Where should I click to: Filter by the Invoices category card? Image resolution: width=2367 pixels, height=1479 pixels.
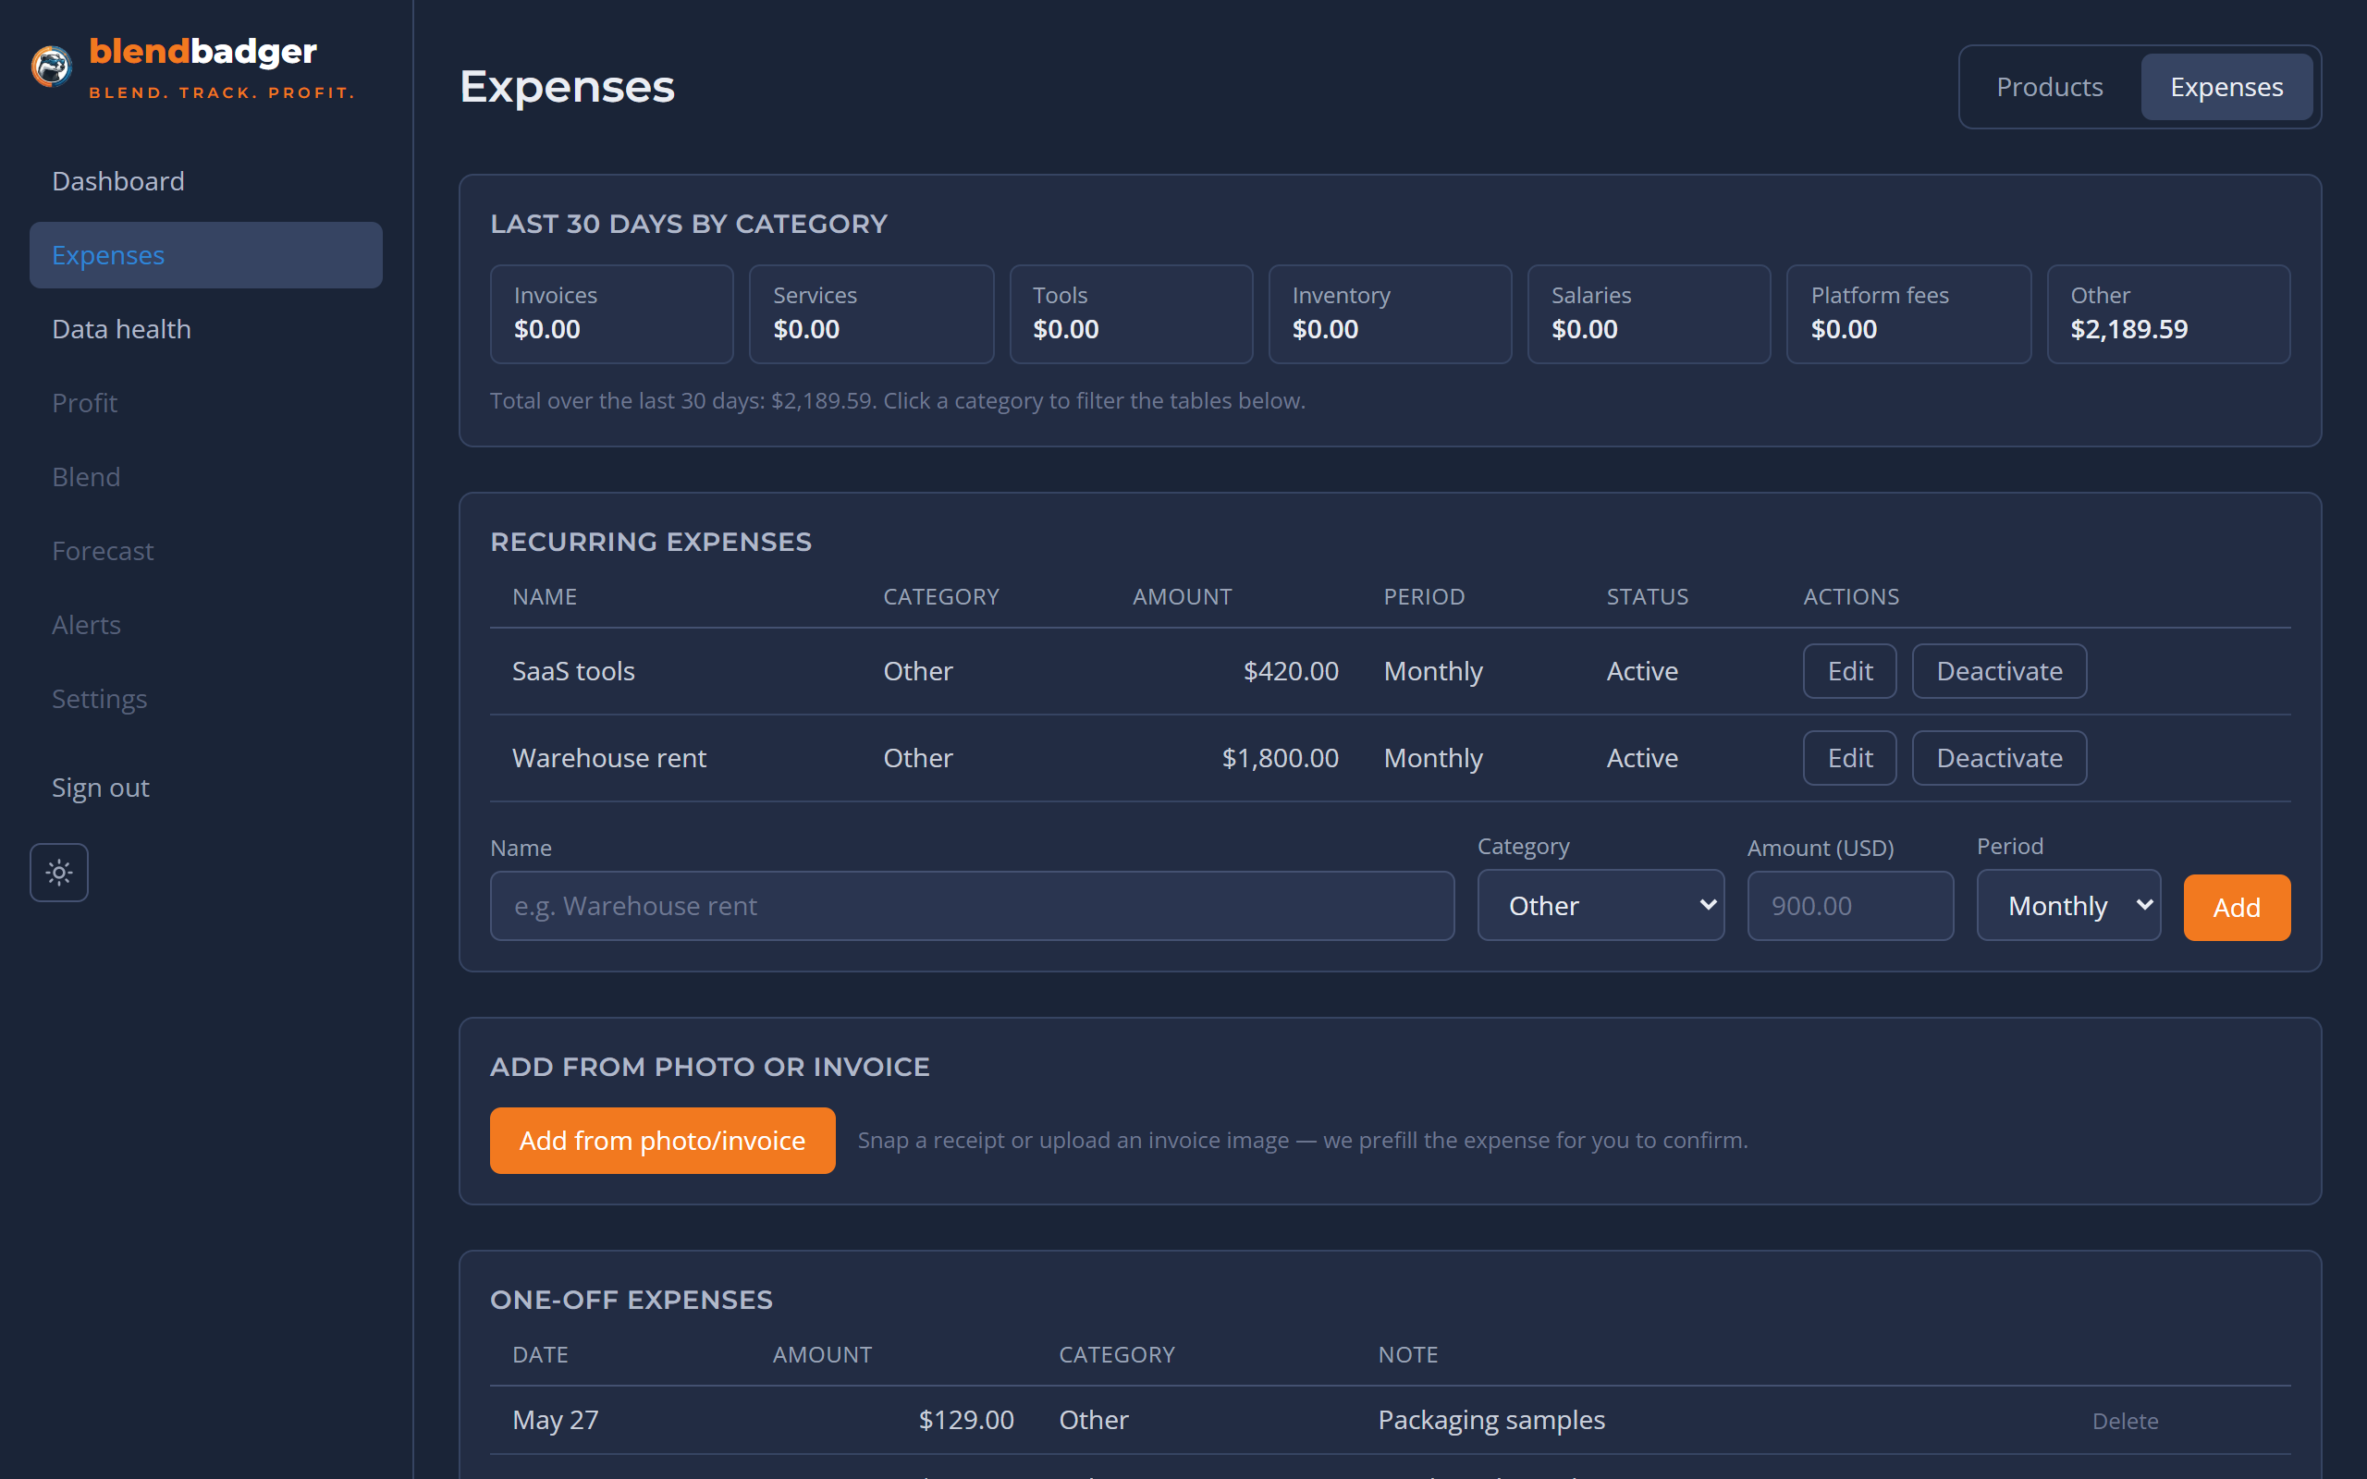[x=611, y=314]
